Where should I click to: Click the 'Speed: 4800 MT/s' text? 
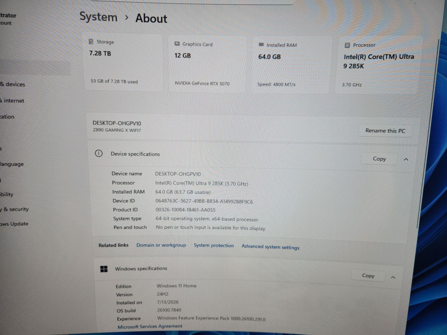coord(276,84)
